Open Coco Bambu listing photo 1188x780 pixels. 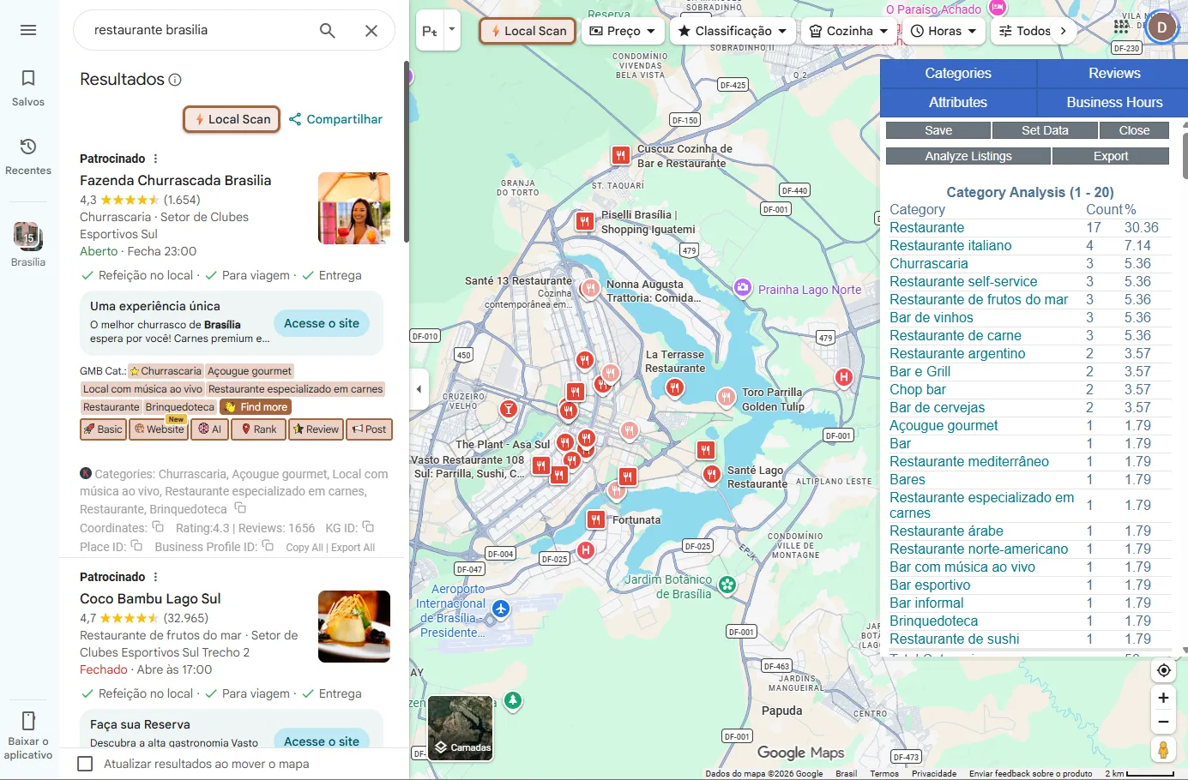point(354,627)
